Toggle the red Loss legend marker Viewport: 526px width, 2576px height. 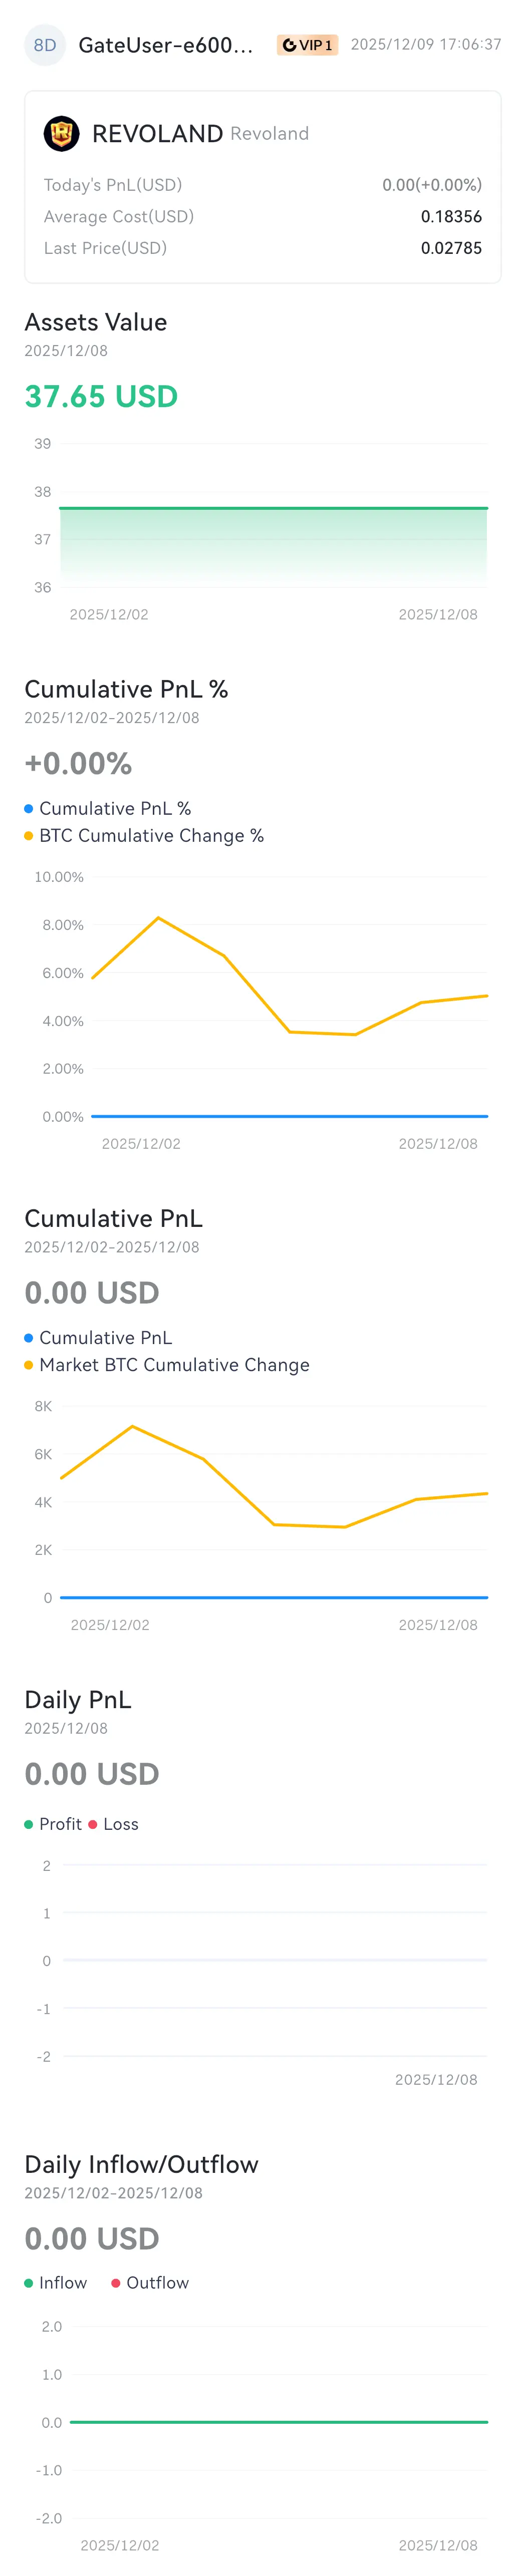tap(93, 1824)
